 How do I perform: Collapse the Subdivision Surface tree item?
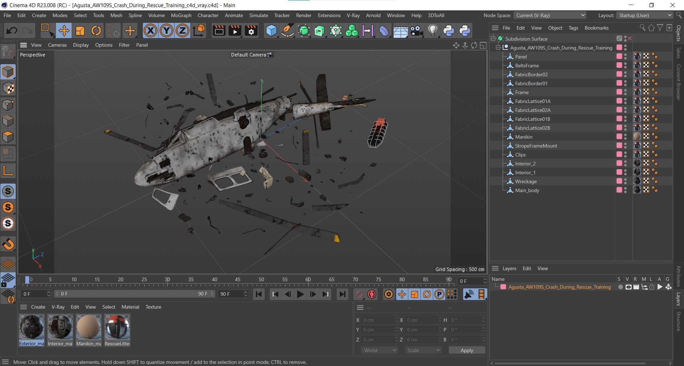(x=493, y=38)
